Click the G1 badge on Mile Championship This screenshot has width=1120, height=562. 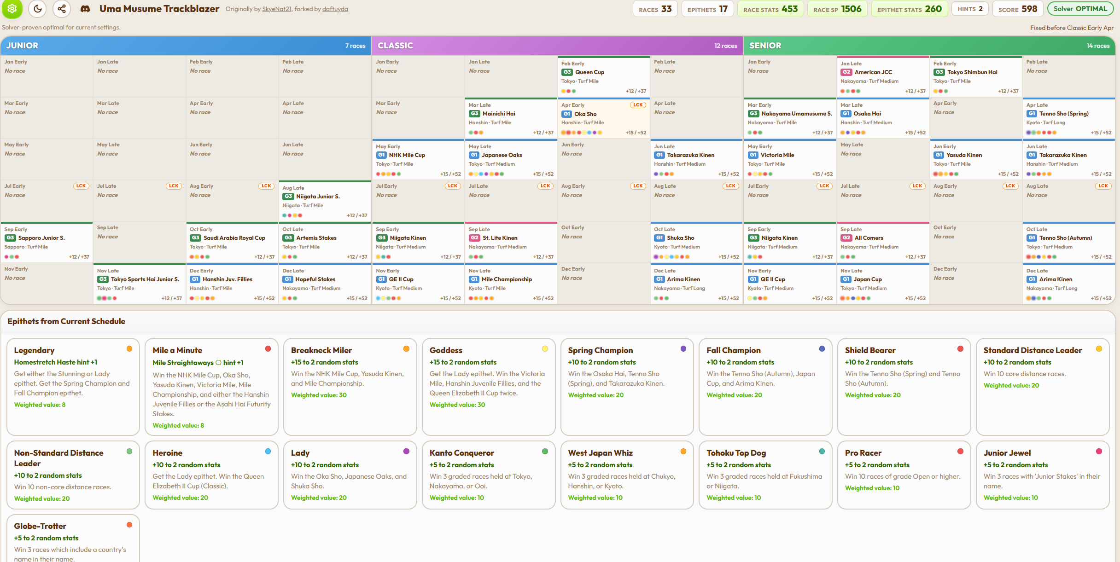pyautogui.click(x=474, y=279)
